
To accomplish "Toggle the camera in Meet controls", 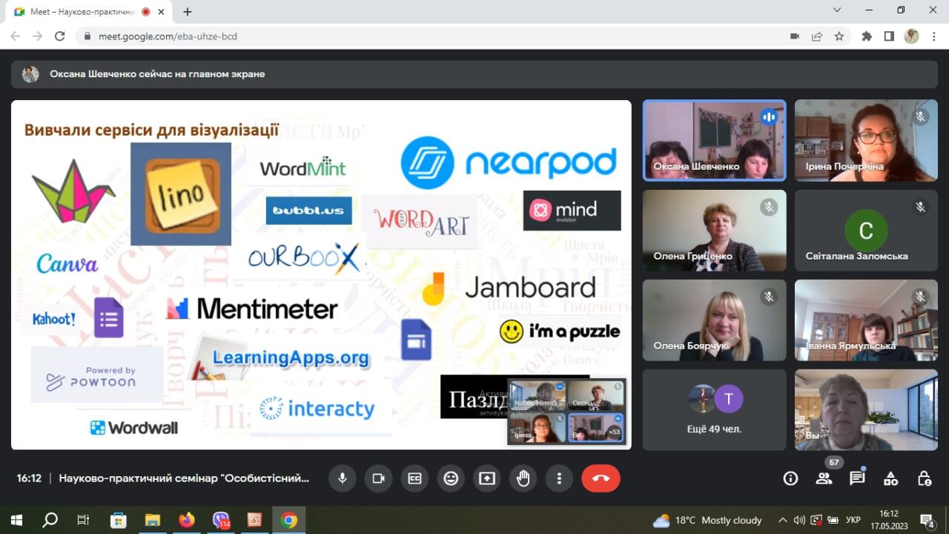I will pyautogui.click(x=378, y=478).
